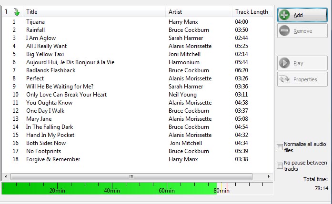Click the green arrow sort column icon
Screen dimensions: 332x204
[17, 11]
